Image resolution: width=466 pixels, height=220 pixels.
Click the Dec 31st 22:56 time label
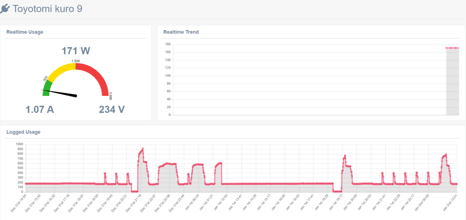162,203
